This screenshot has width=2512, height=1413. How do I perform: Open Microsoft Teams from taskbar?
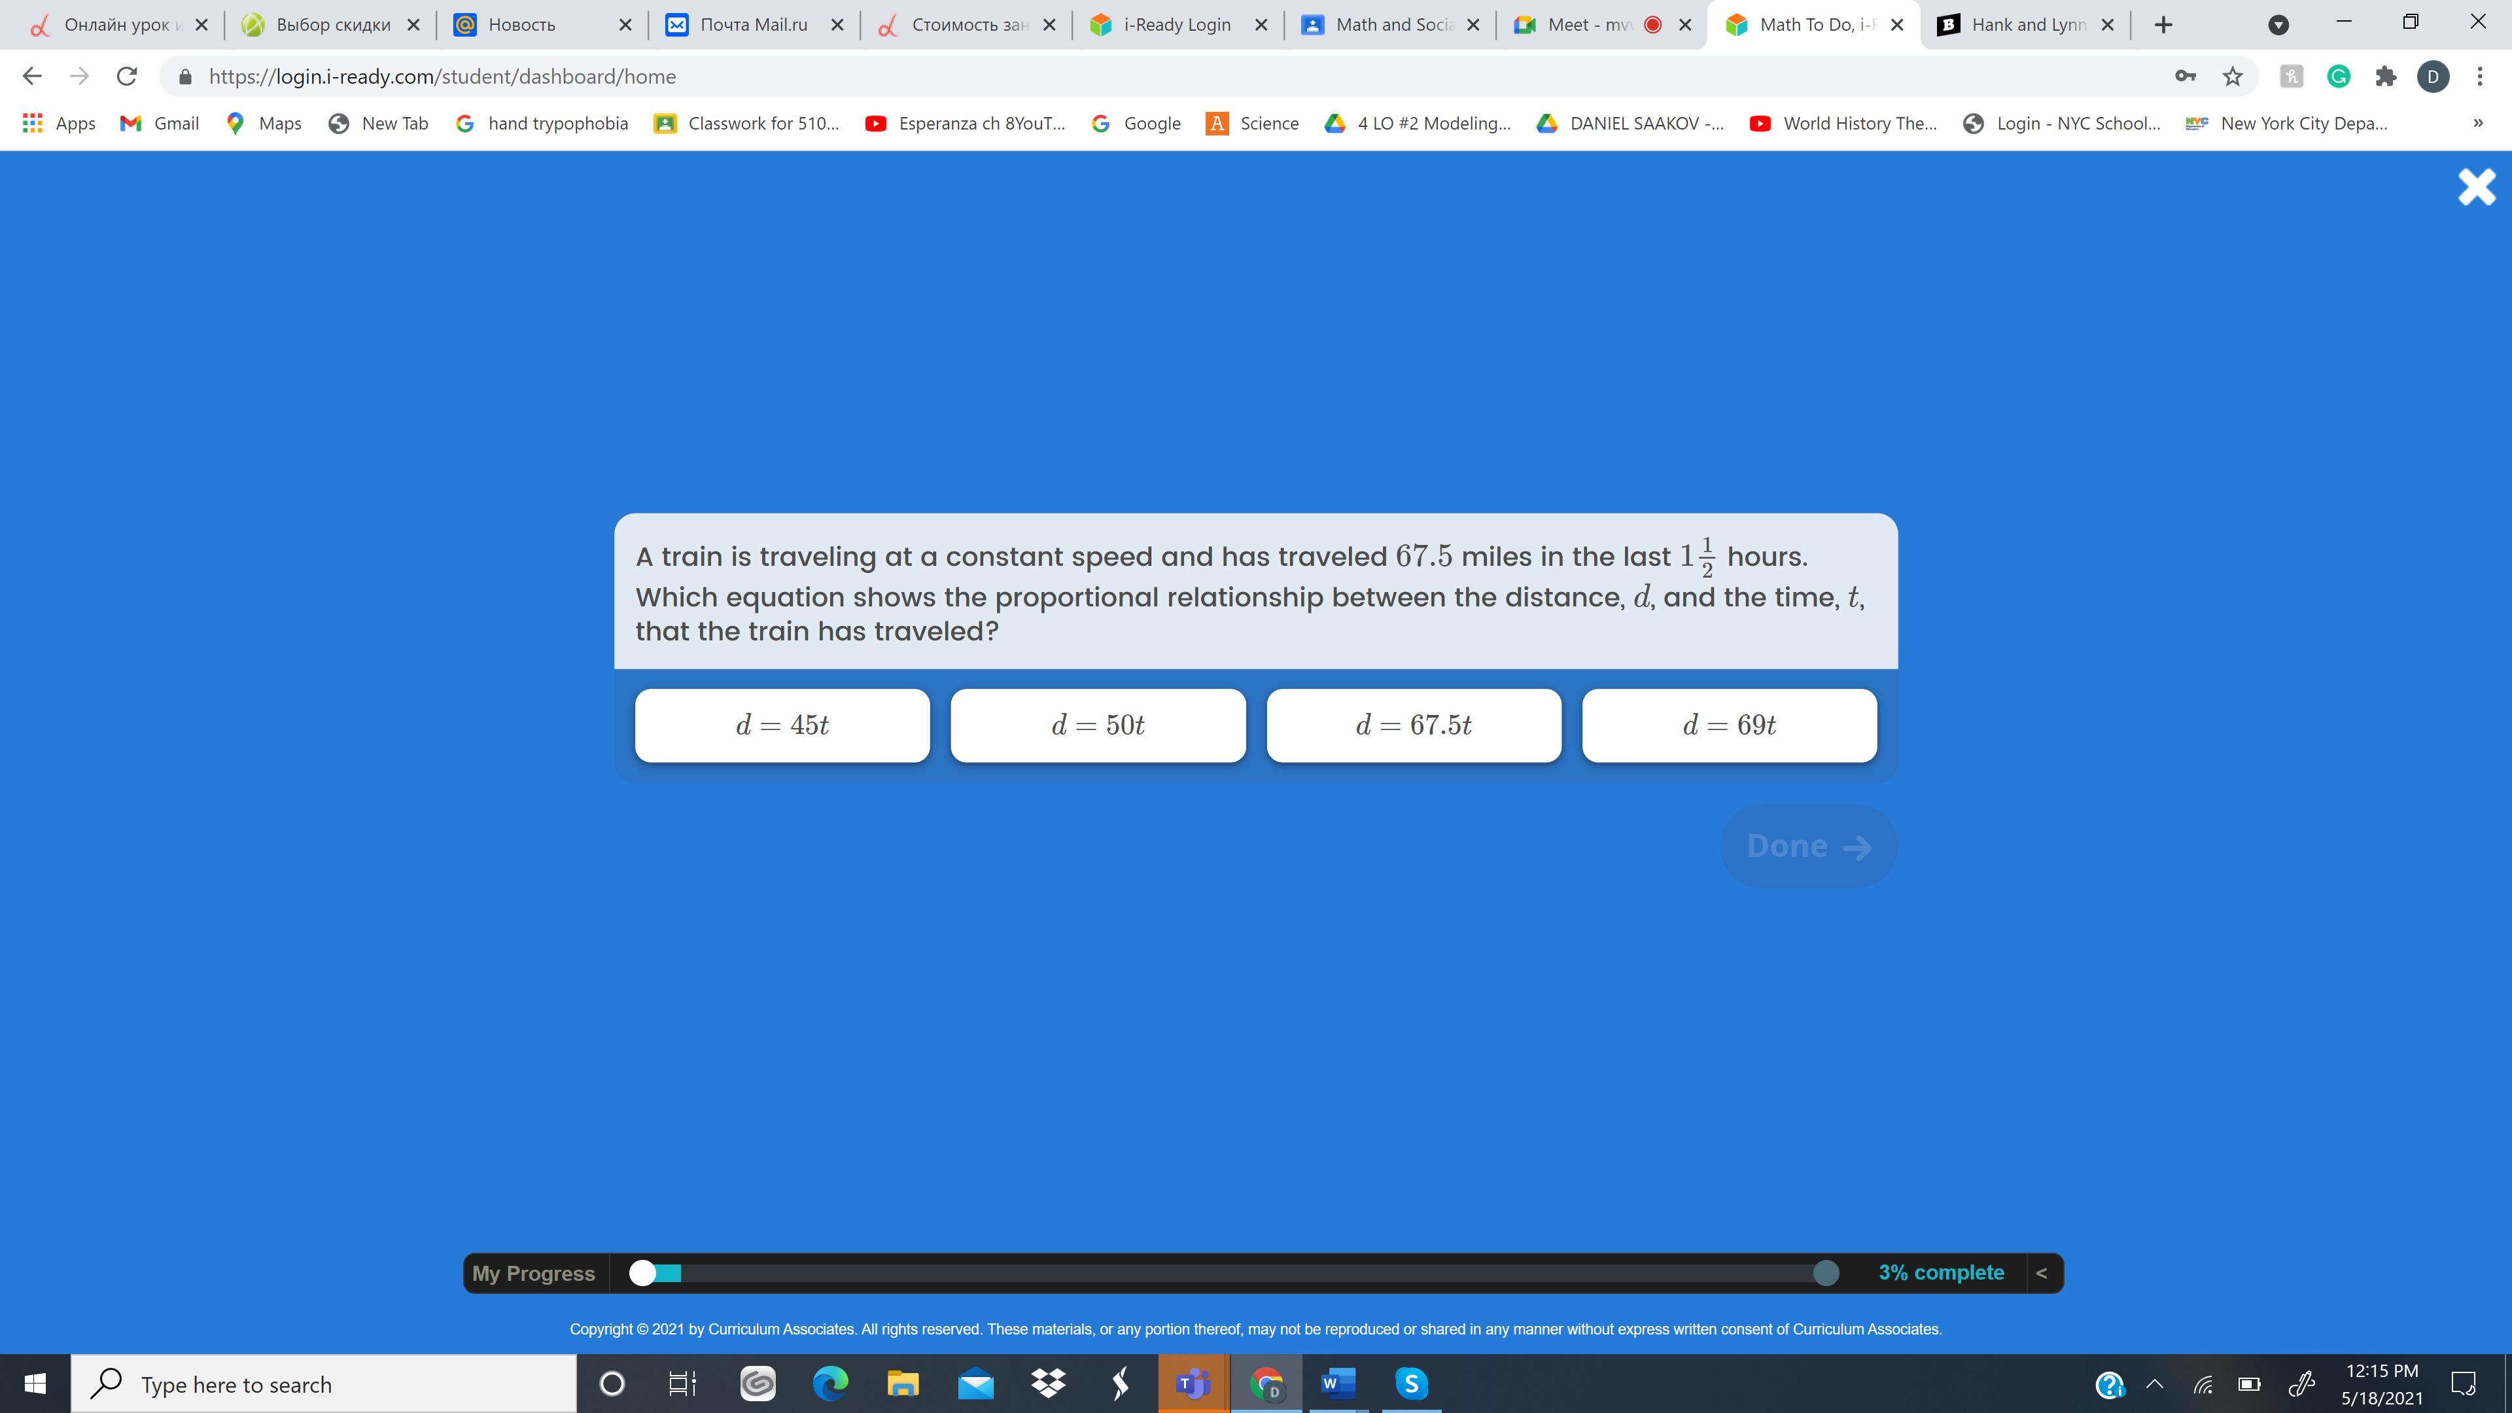(1193, 1383)
